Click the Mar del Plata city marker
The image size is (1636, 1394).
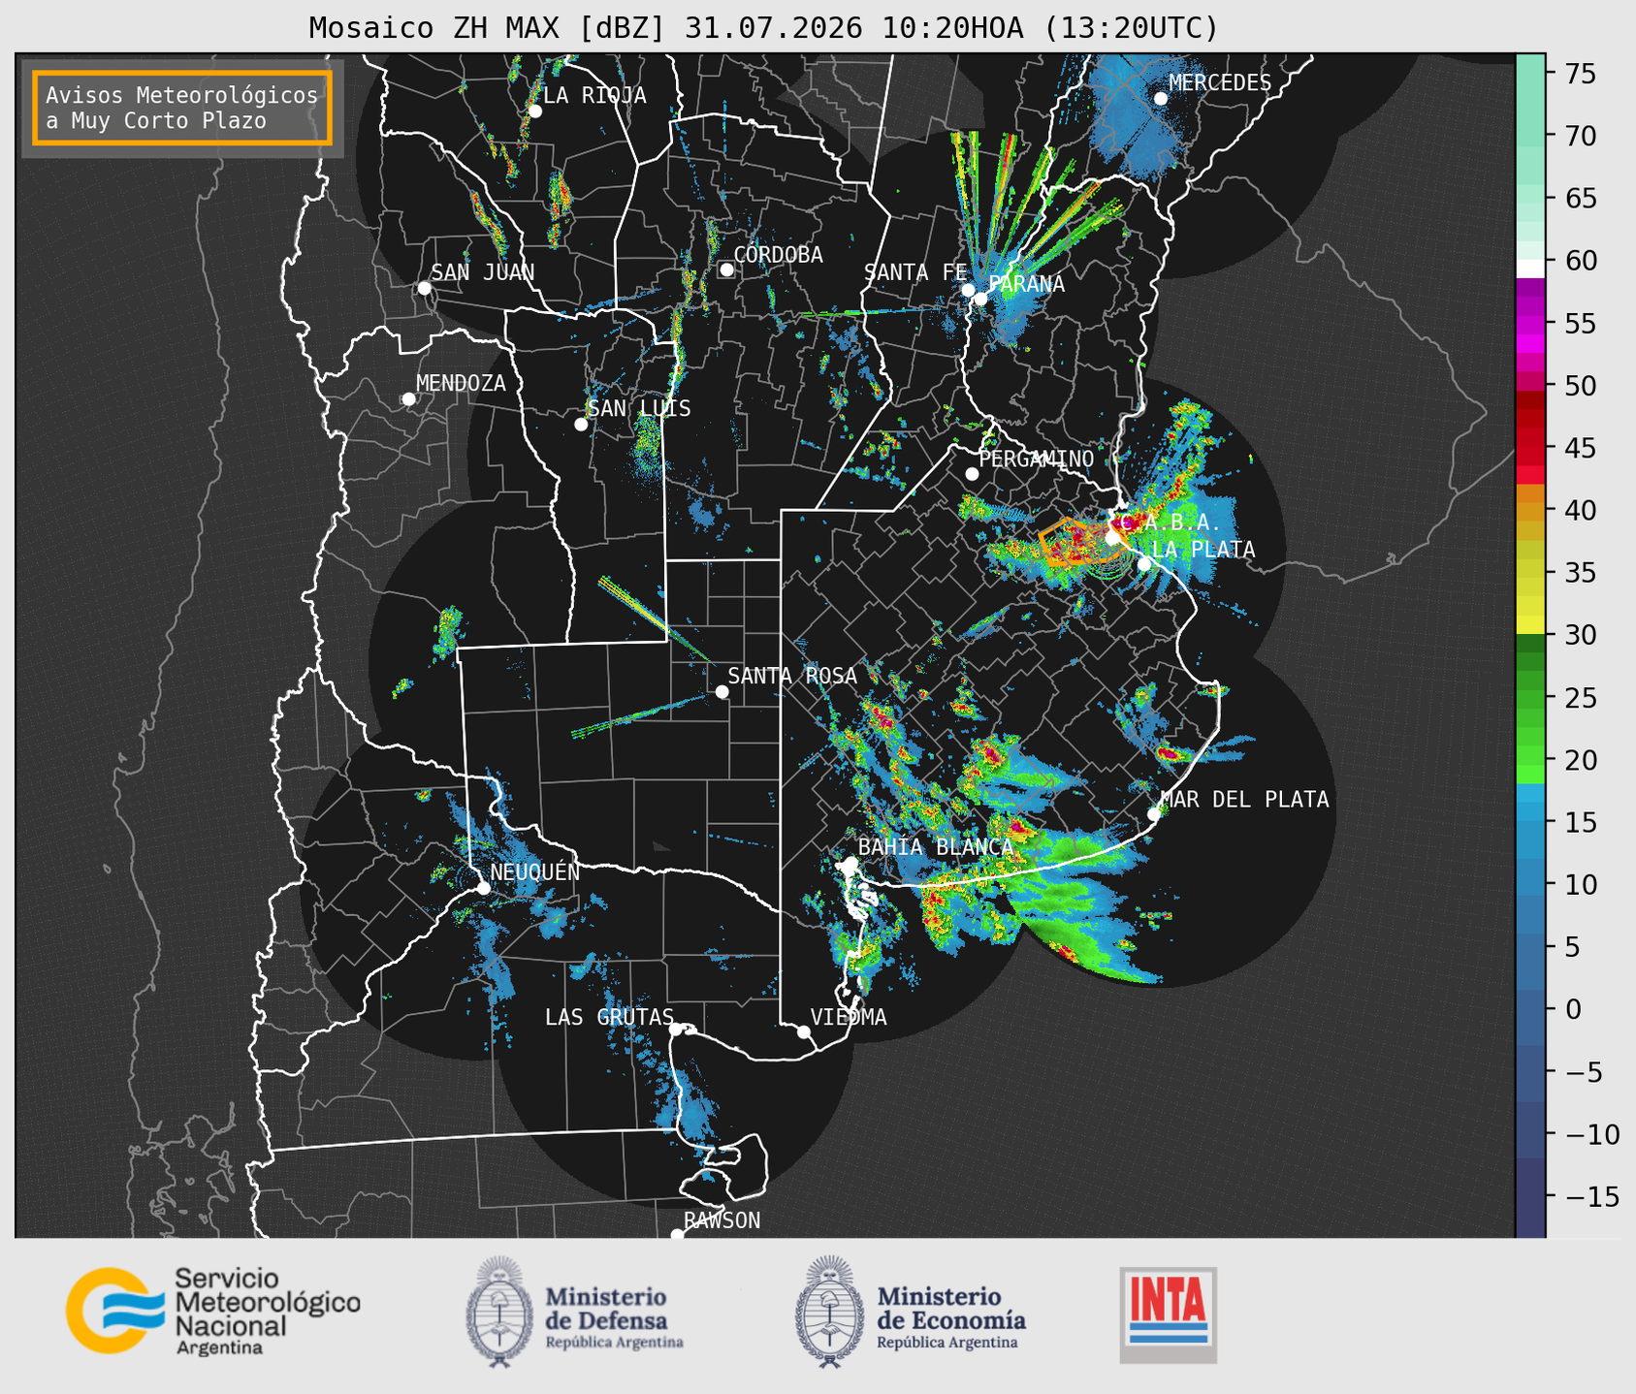pos(1153,813)
